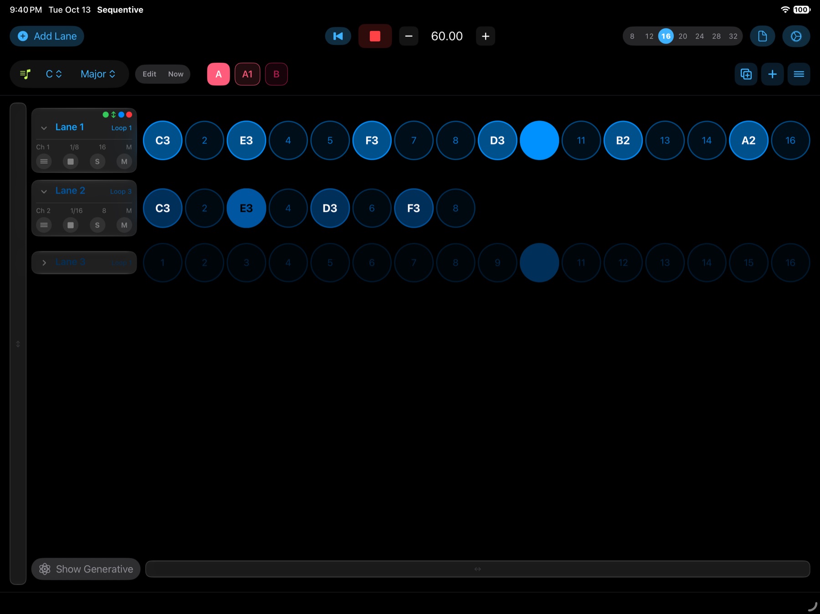Image resolution: width=820 pixels, height=614 pixels.
Task: Stop Lane 2 with its stop icon
Action: tap(71, 225)
